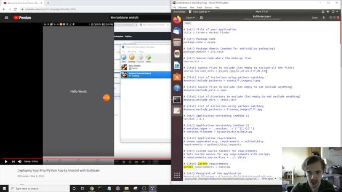Click line title = Farmers Market Finder

207,33
